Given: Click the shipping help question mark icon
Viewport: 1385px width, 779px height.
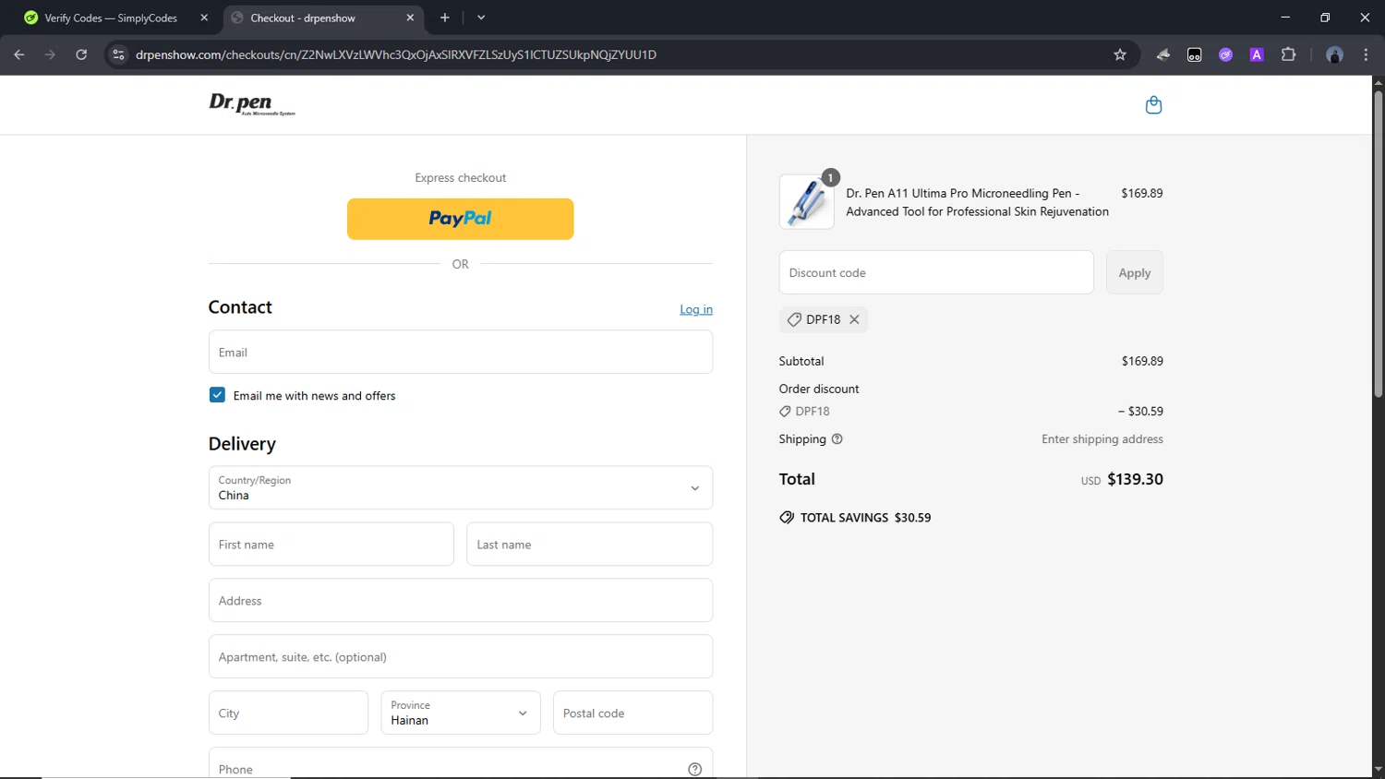Looking at the screenshot, I should tap(837, 439).
